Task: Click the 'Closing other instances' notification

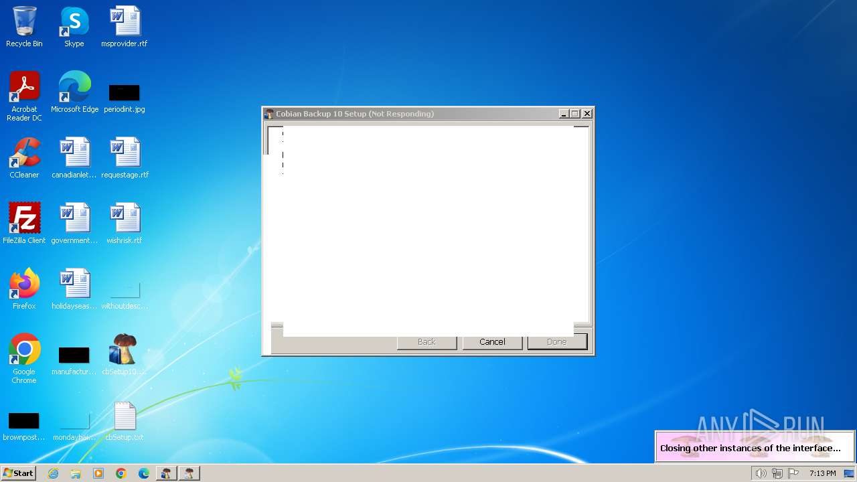Action: point(755,447)
